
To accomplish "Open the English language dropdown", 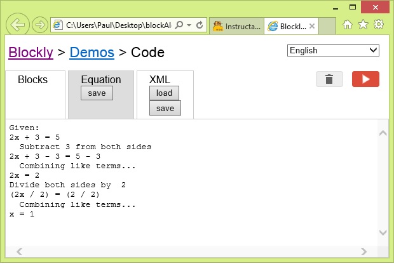I will (333, 50).
